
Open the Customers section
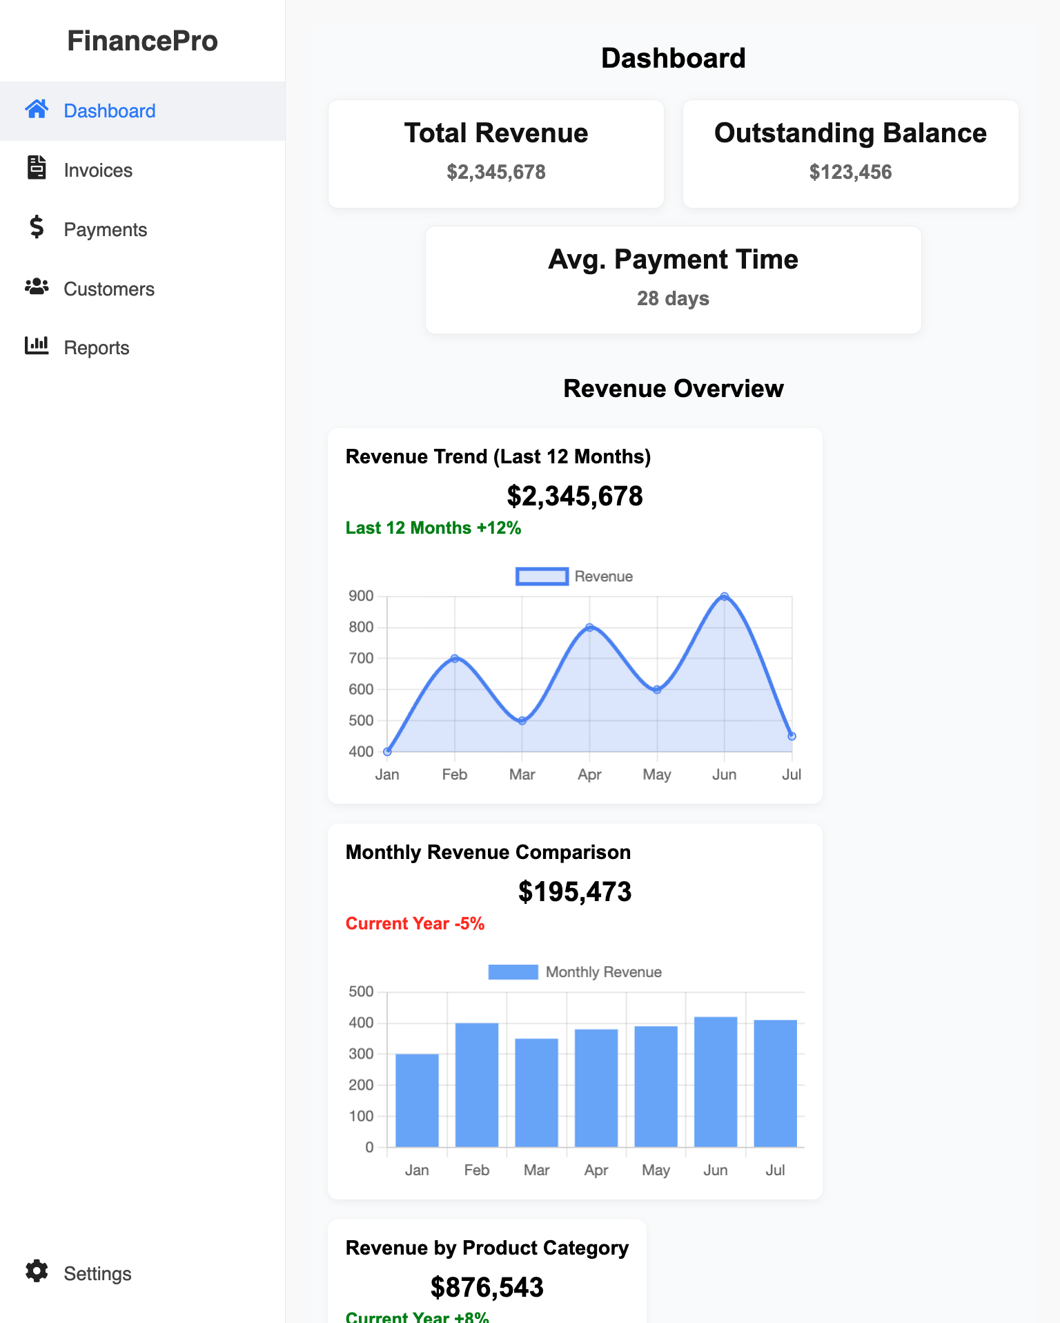[109, 289]
